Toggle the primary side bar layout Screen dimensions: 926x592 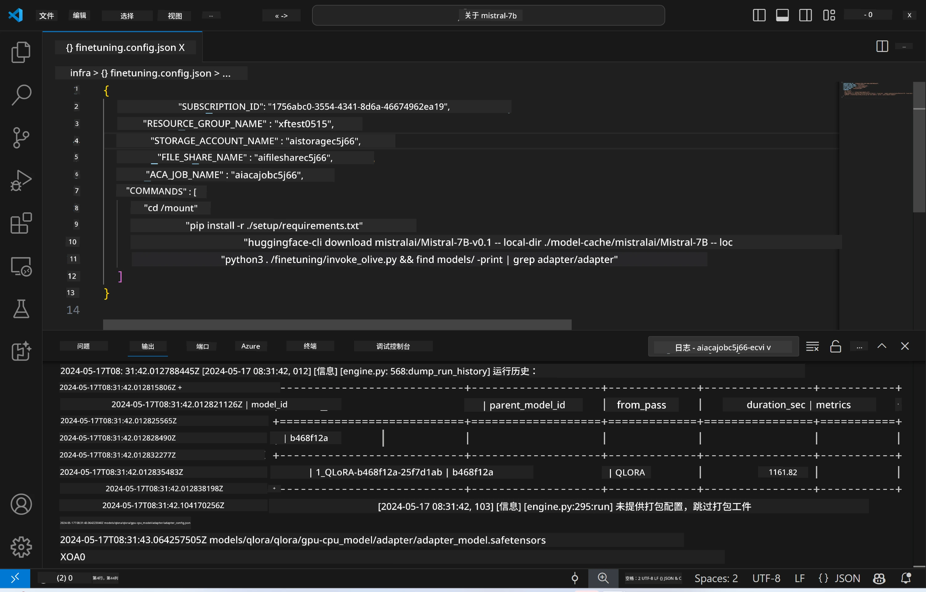point(759,15)
